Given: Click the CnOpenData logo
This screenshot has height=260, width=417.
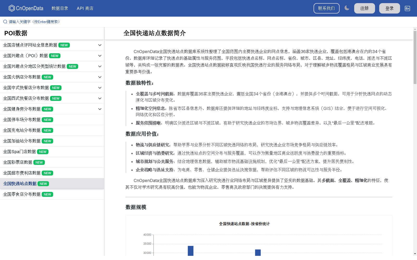Looking at the screenshot, I should coord(26,8).
